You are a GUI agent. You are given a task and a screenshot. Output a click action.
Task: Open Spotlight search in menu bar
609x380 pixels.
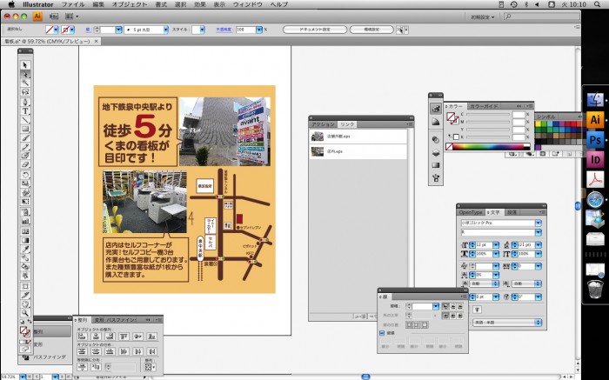pos(597,4)
